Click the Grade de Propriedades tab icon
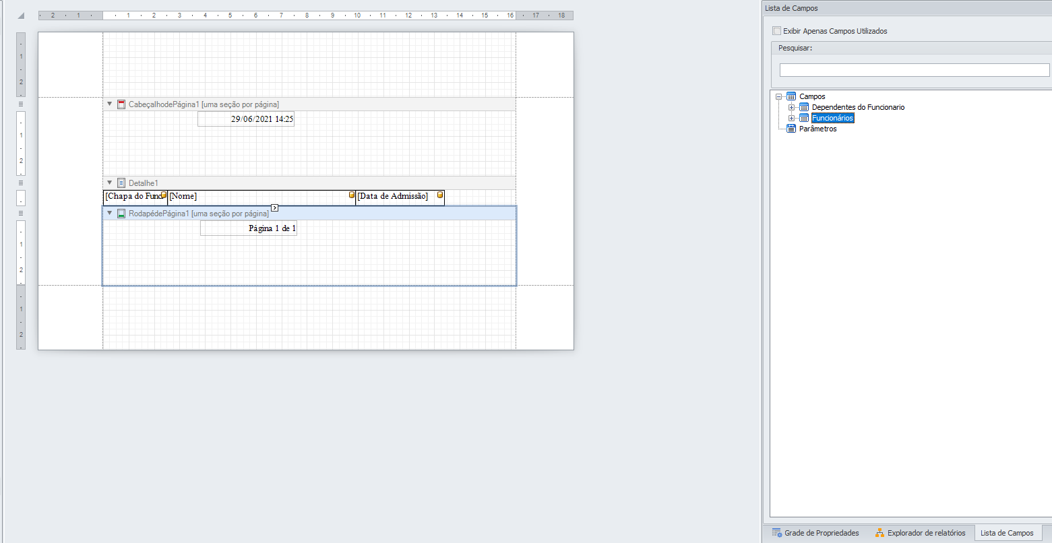 click(x=777, y=533)
